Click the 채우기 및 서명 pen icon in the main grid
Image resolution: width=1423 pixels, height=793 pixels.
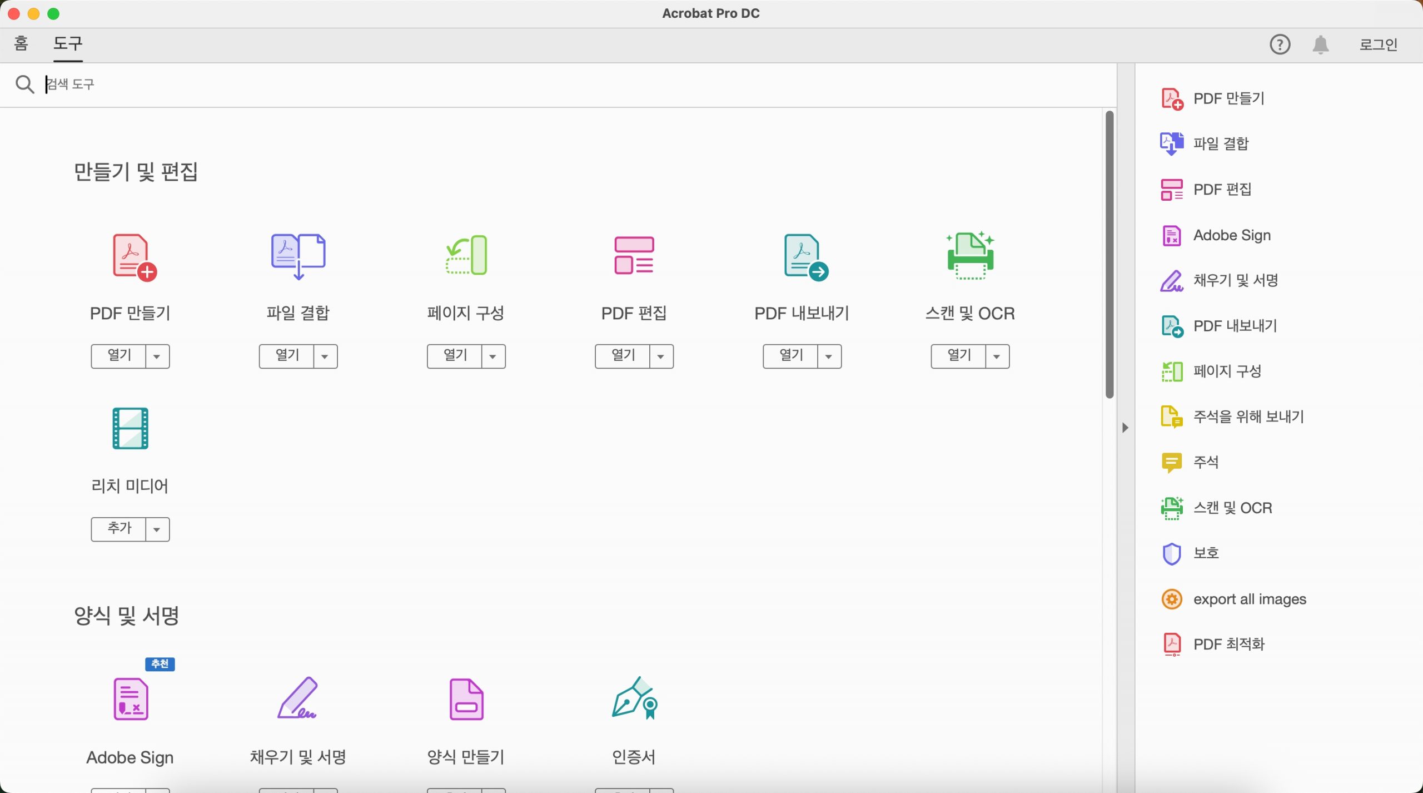(x=297, y=698)
